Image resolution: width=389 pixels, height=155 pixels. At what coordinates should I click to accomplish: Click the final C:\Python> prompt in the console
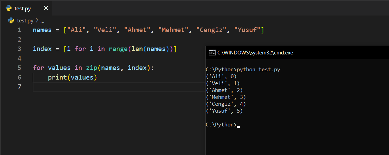click(x=221, y=125)
